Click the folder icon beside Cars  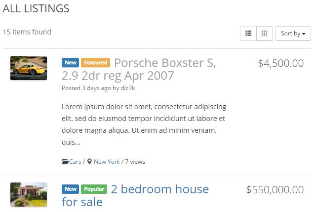pyautogui.click(x=65, y=162)
